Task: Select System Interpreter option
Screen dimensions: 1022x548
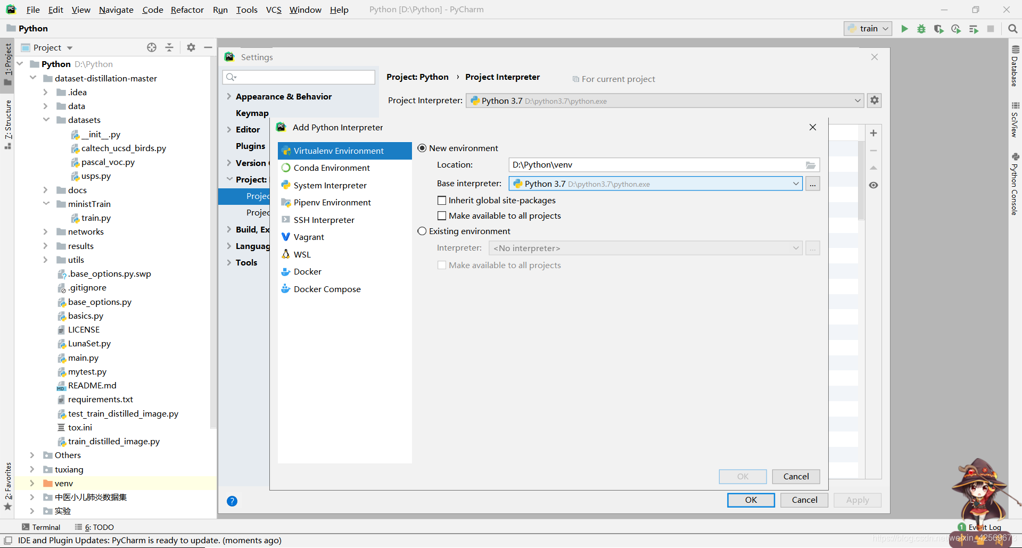Action: [x=345, y=185]
